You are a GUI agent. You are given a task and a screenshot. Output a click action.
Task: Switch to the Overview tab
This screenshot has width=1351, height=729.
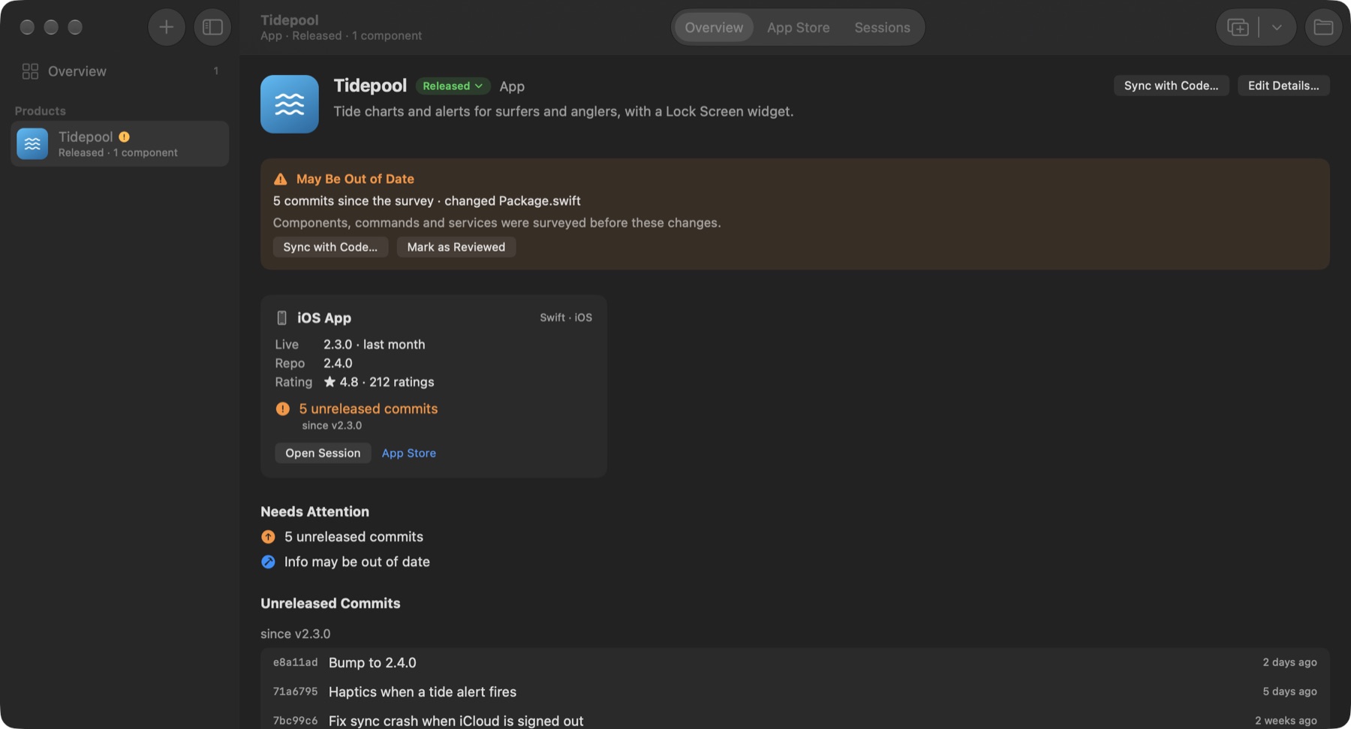pos(714,28)
